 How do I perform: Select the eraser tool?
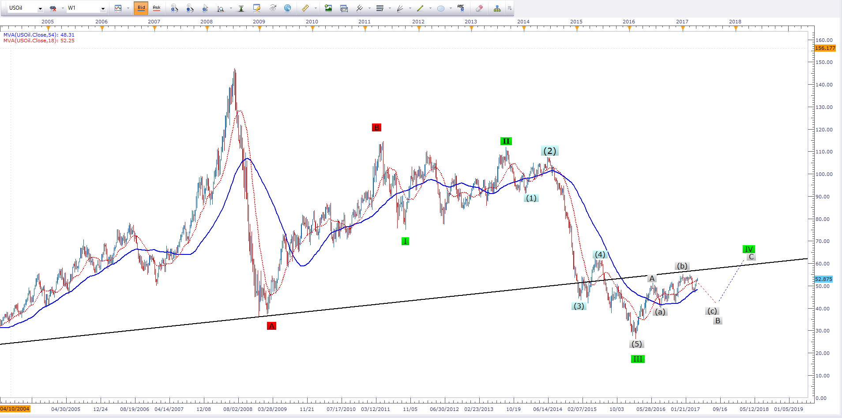tap(479, 8)
